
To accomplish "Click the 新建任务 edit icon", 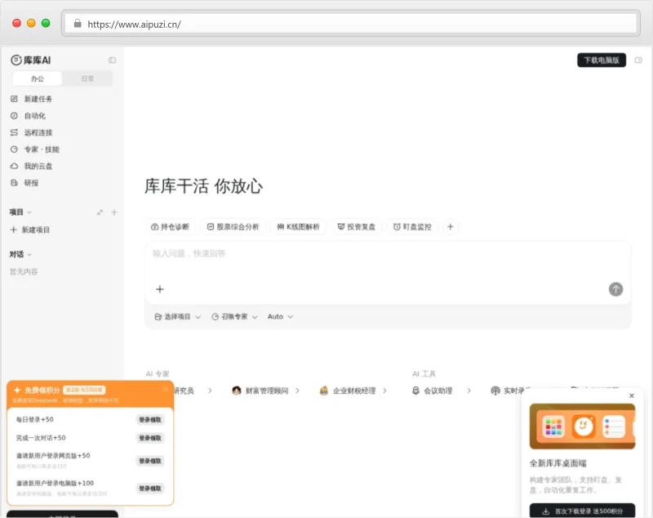I will click(14, 99).
